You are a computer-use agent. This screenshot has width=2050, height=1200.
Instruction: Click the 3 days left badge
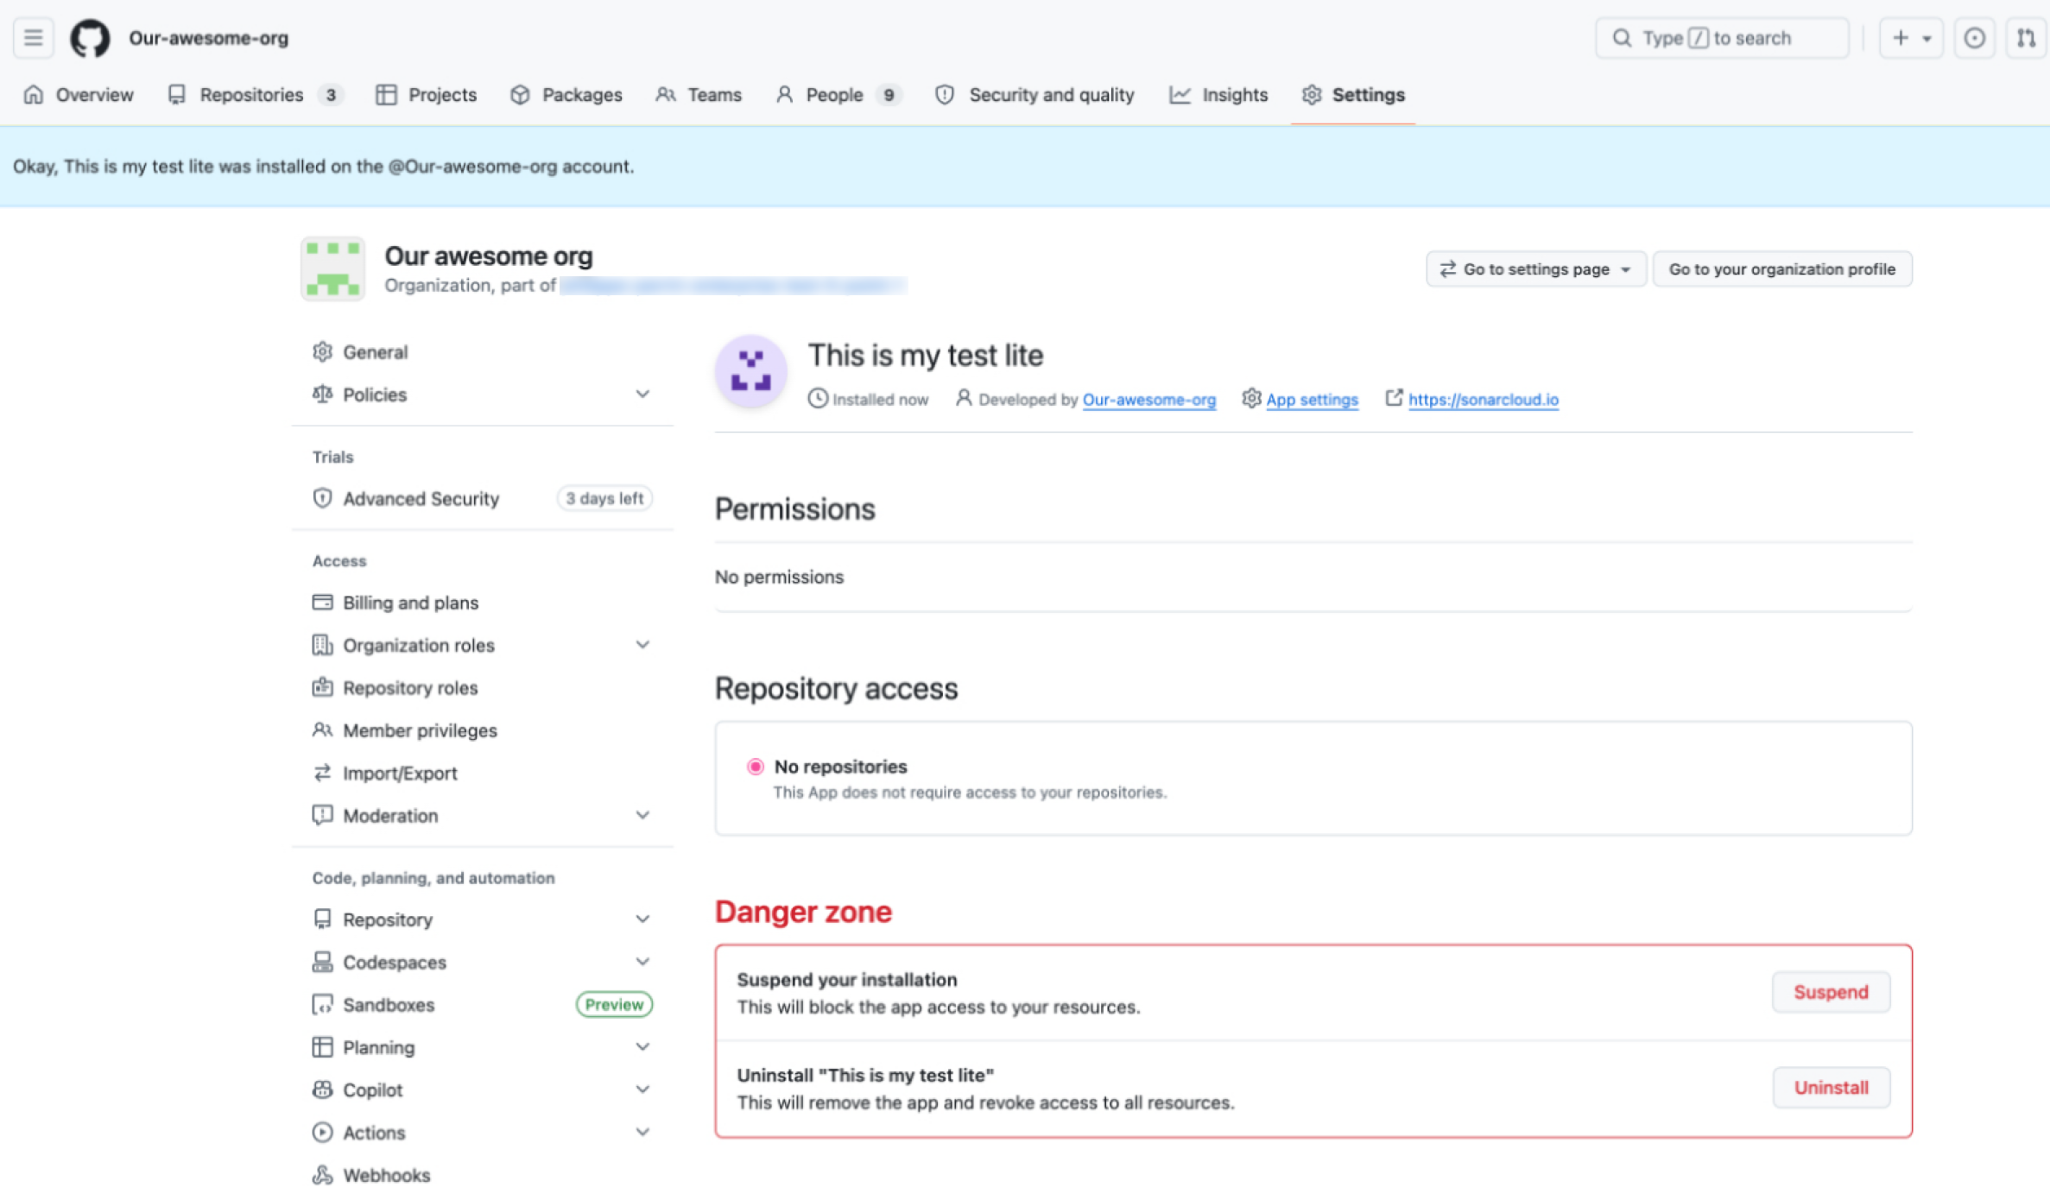coord(604,499)
